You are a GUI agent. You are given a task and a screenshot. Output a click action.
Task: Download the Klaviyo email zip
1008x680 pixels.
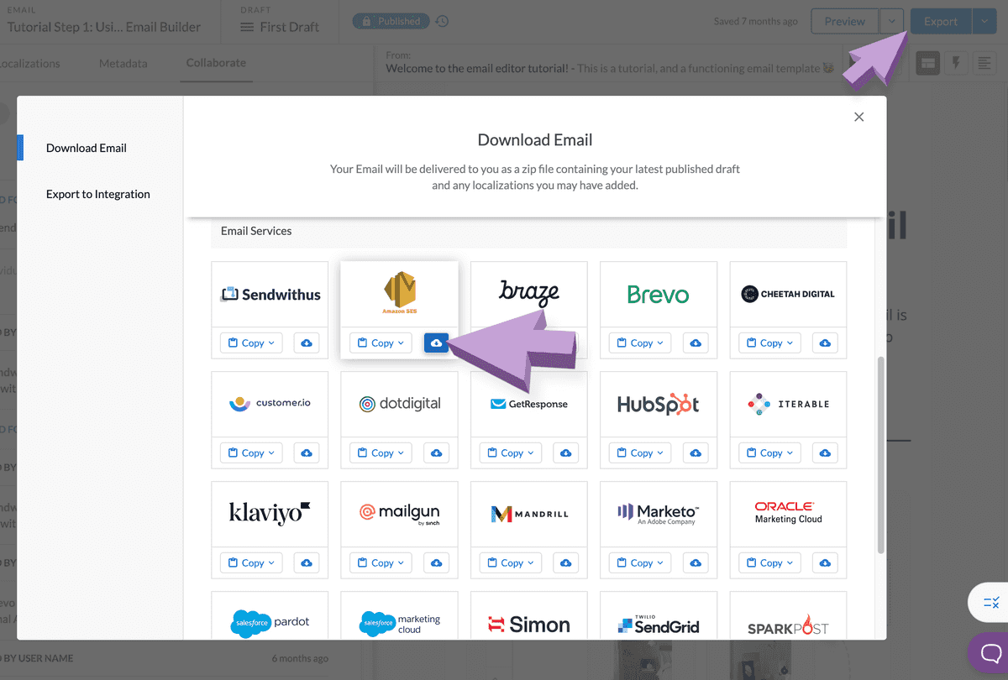coord(307,562)
